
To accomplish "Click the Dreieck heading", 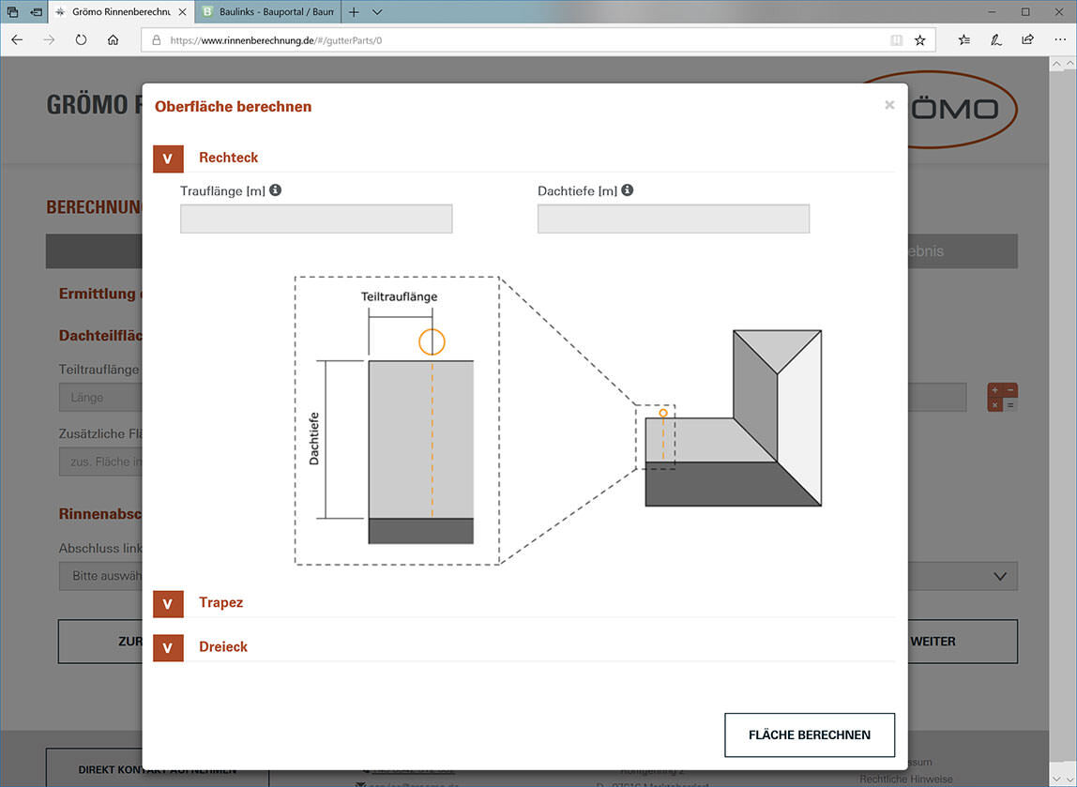I will [222, 646].
